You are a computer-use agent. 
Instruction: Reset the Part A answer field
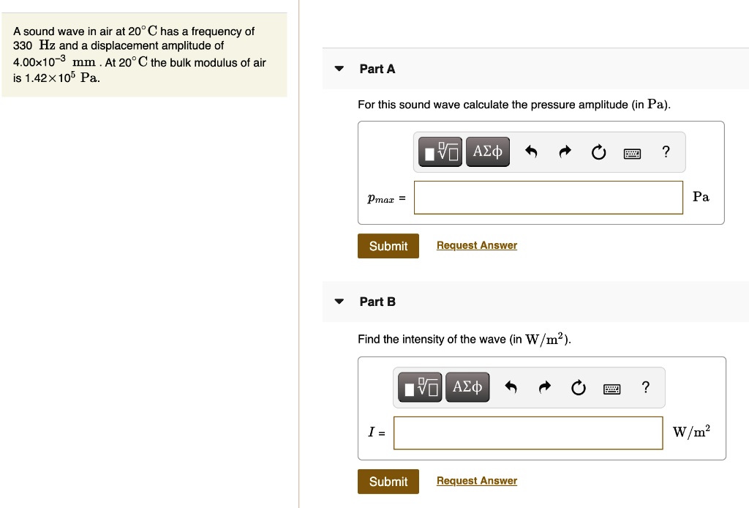pos(598,152)
